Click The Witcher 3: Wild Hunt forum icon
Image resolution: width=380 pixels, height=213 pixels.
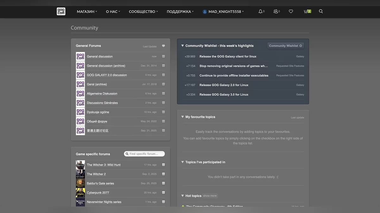(80, 165)
